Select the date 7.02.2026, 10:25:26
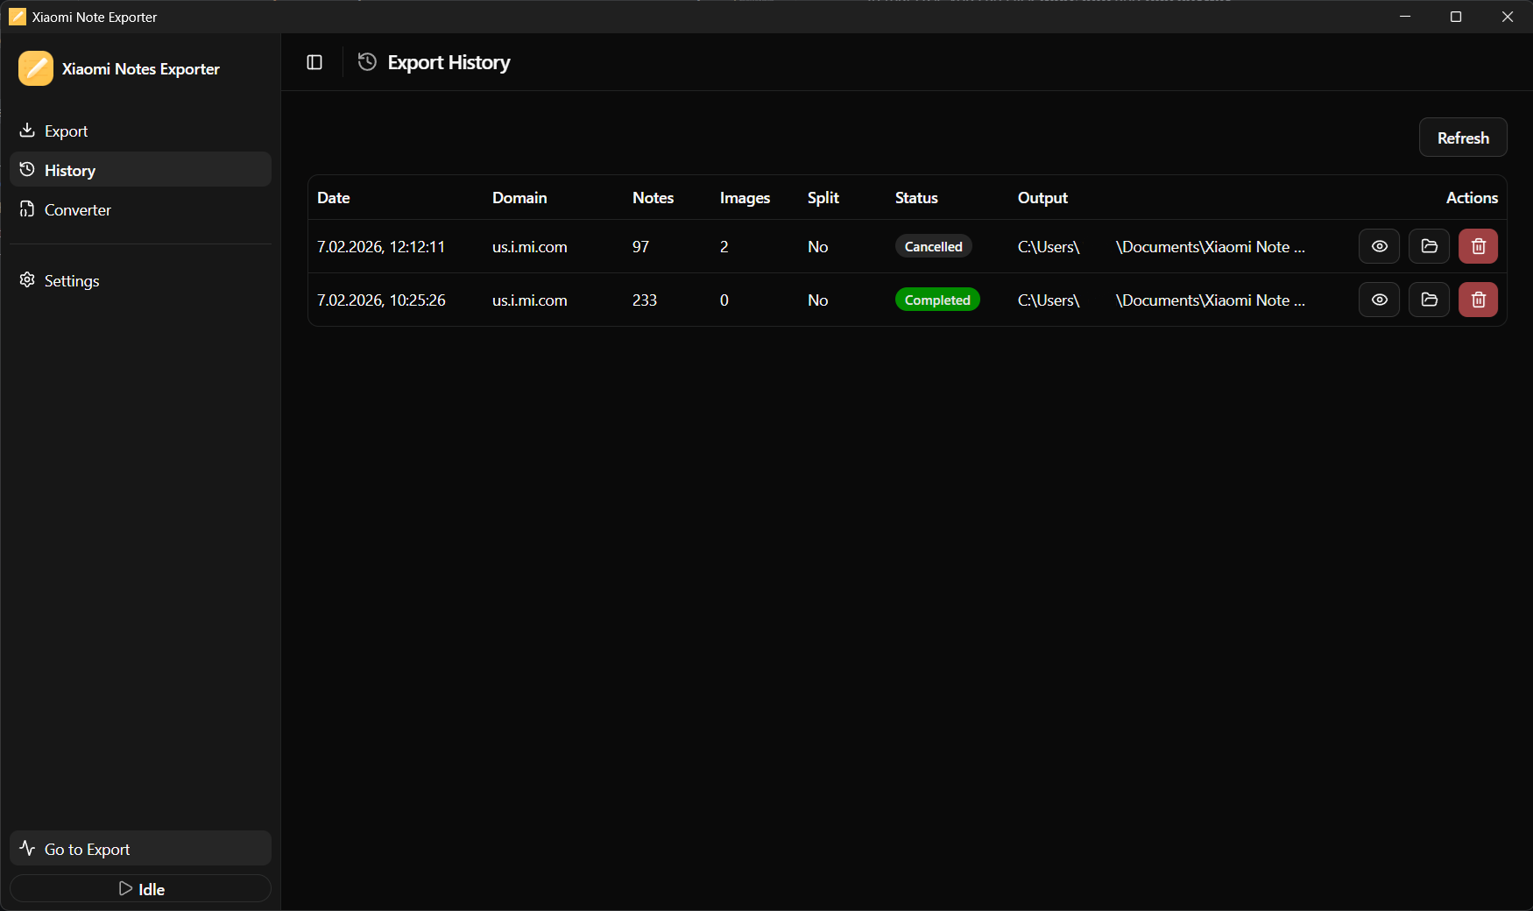 tap(381, 300)
